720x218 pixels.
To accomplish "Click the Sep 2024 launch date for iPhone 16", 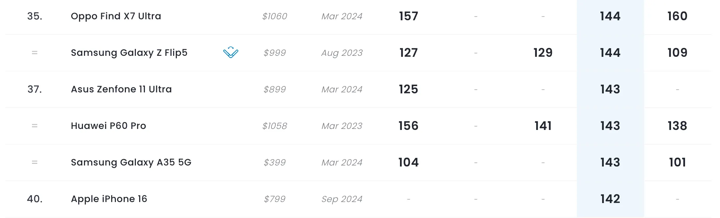I will click(x=342, y=199).
